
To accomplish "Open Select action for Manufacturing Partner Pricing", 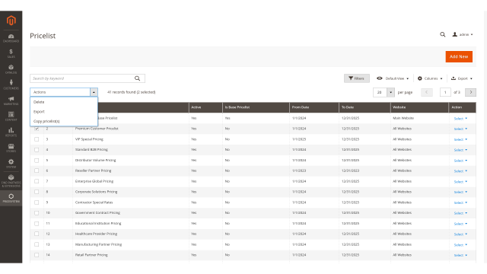I will (x=460, y=245).
